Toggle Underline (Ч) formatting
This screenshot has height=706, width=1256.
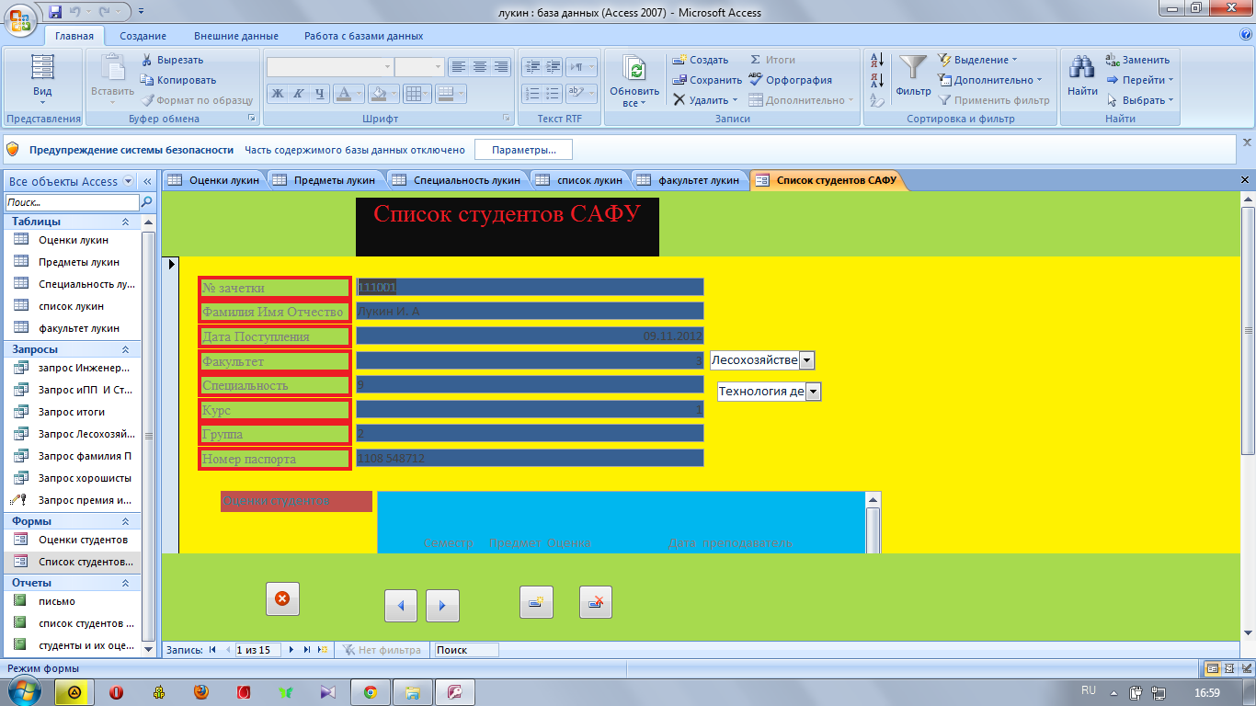point(320,93)
